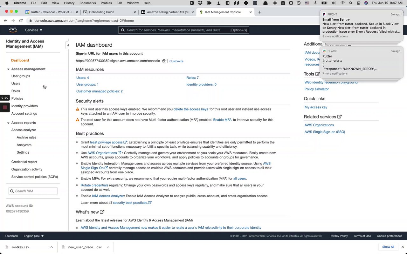Viewport: 407px width, 254px height.
Task: Collapse the IAM sidebar with the arrow handle
Action: point(68,45)
